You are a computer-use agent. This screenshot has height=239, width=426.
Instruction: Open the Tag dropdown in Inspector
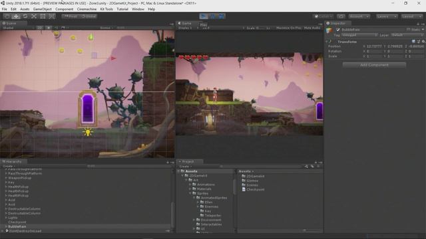tap(359, 35)
